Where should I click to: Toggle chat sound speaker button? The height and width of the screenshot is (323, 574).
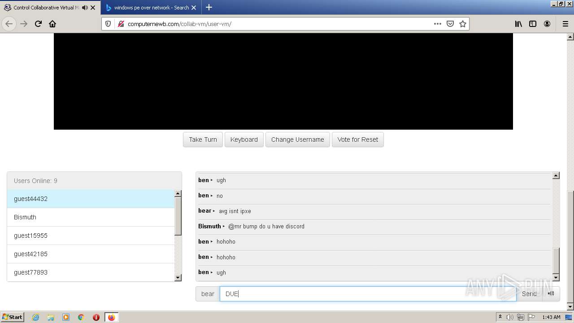coord(551,294)
